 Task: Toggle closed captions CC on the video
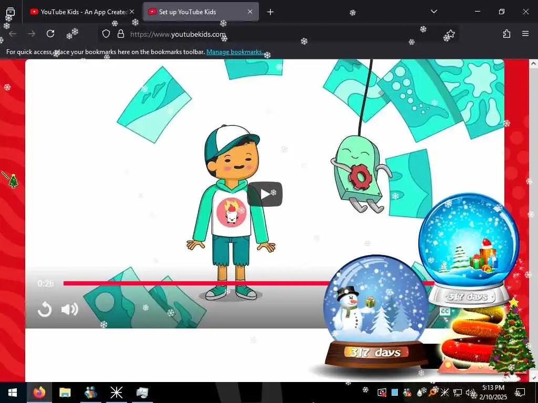[x=445, y=311]
